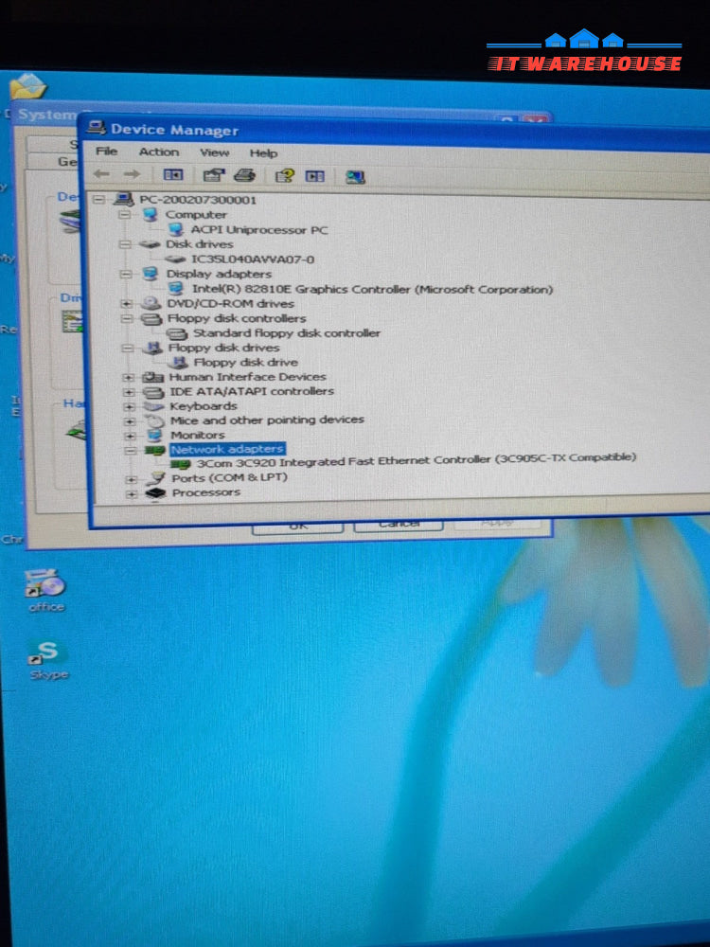Click the Print toolbar icon
710x947 pixels.
click(x=244, y=175)
